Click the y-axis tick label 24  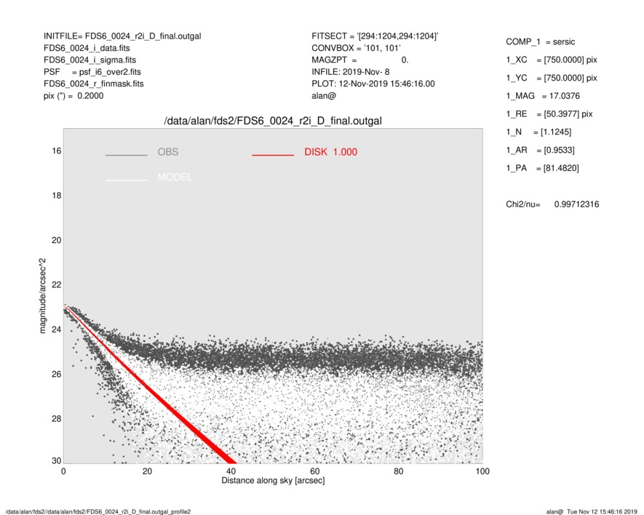click(x=57, y=330)
